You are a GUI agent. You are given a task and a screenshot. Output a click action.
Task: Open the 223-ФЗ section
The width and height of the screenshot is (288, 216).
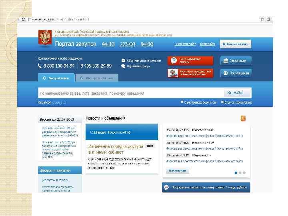tap(128, 44)
